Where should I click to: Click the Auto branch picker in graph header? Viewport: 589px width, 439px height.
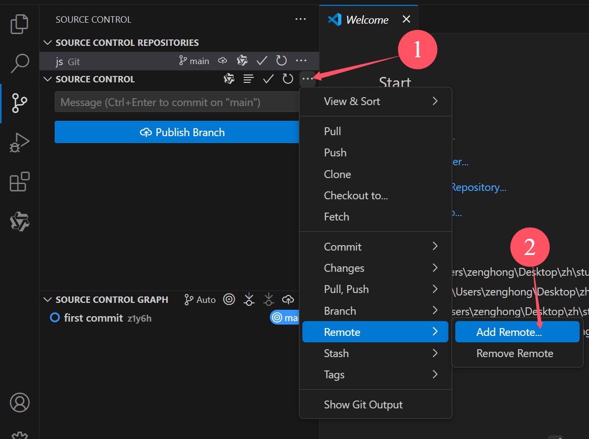[200, 300]
